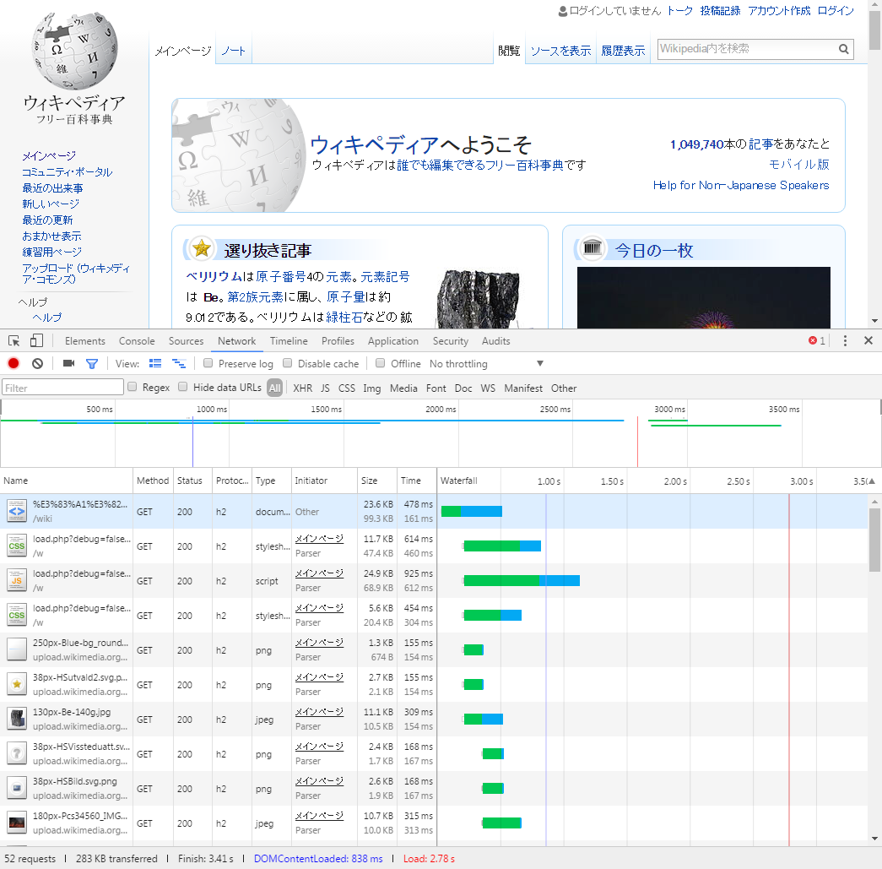
Task: Sort requests by Name column header
Action: click(67, 481)
